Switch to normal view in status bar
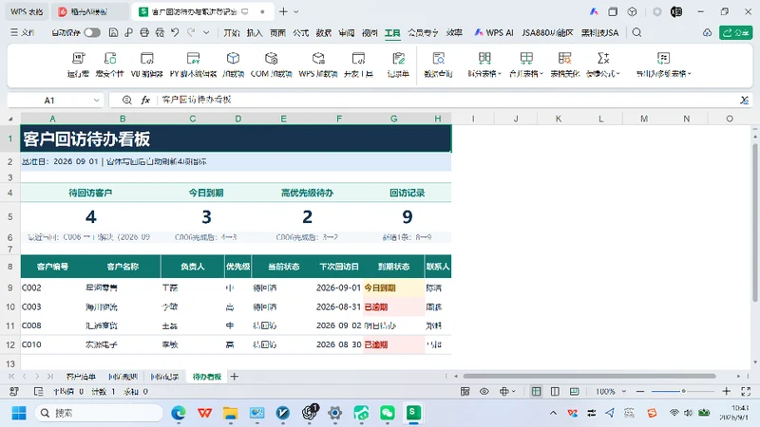Image resolution: width=760 pixels, height=427 pixels. tap(536, 391)
